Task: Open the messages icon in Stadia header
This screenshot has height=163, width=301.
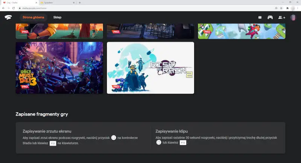Action: 260,17
